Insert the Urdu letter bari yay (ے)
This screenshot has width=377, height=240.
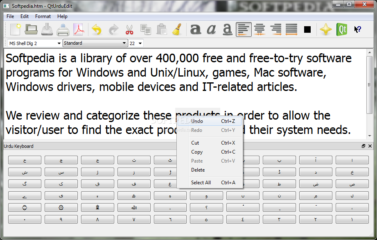[25, 195]
